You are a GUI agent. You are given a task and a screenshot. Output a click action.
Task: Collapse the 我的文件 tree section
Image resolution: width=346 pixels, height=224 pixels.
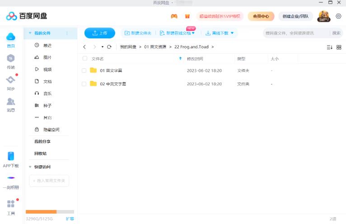[x=30, y=33]
